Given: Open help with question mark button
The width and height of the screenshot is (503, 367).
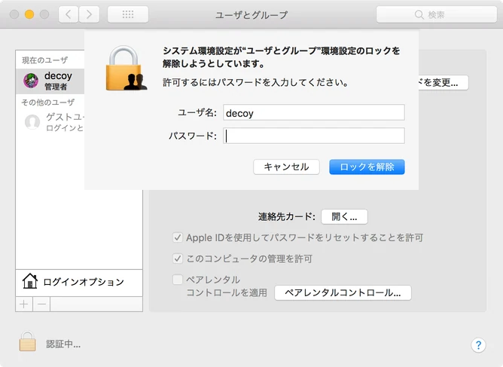Looking at the screenshot, I should point(478,345).
